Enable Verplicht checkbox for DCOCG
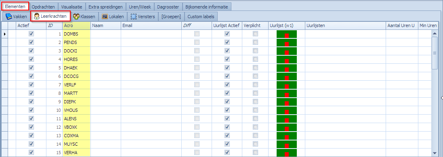Image resolution: width=443 pixels, height=157 pixels. pos(255,76)
